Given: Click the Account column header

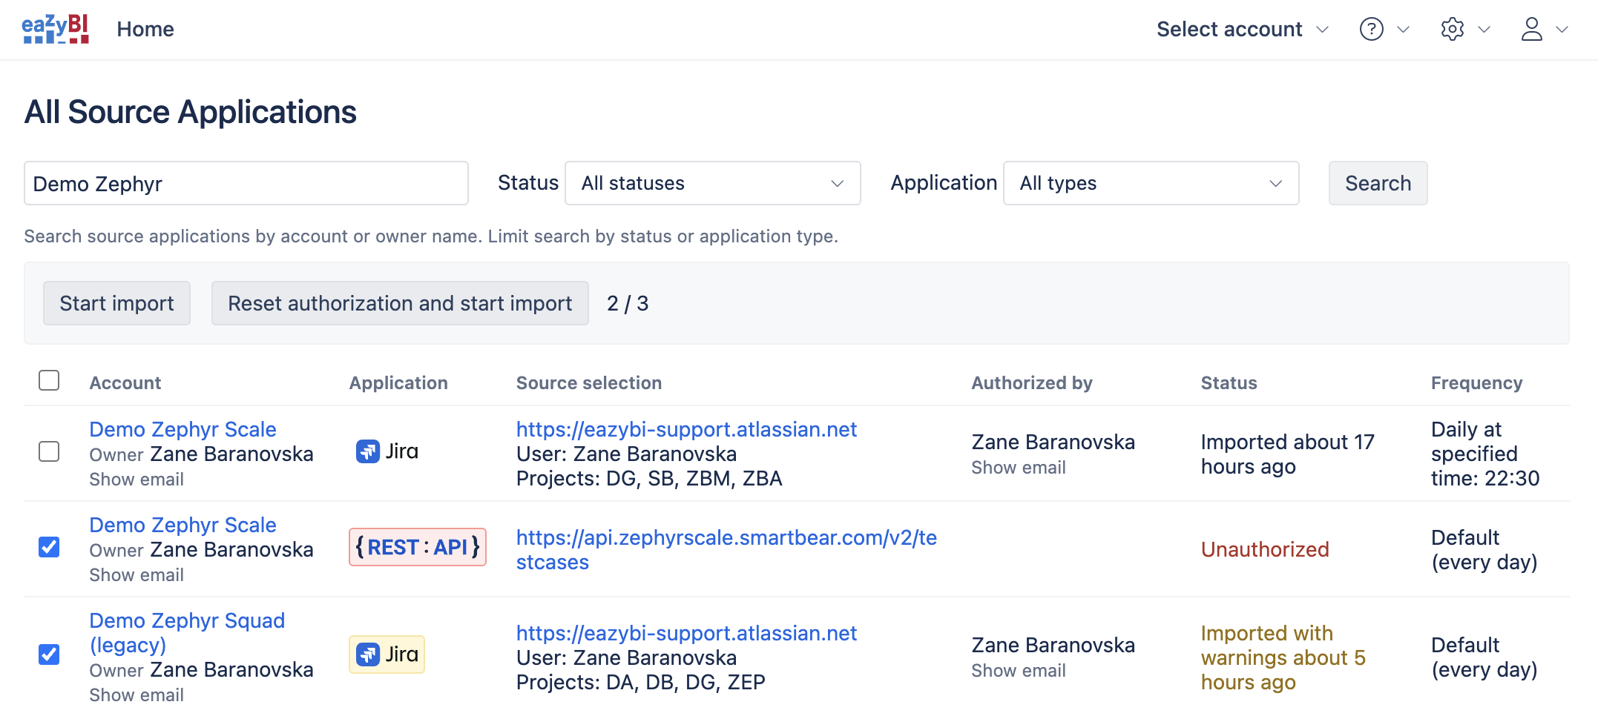Looking at the screenshot, I should [125, 382].
